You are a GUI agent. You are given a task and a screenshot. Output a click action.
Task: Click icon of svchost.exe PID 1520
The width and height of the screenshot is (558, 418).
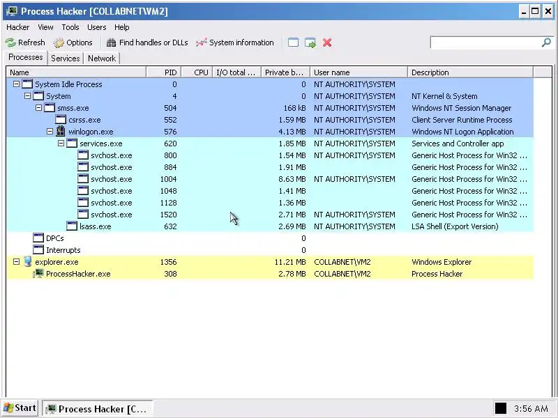(83, 215)
